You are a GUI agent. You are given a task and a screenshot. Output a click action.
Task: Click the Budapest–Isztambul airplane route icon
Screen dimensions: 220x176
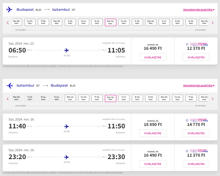[10, 10]
